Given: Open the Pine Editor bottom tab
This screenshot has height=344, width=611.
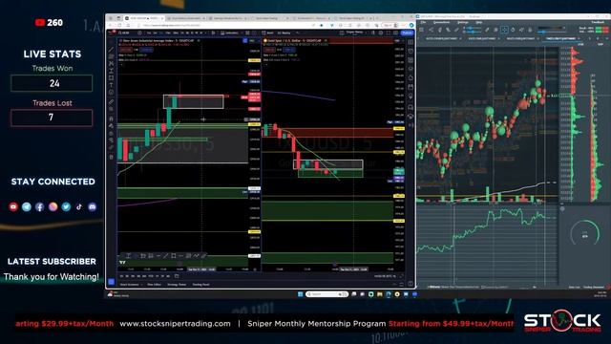Looking at the screenshot, I should coord(155,285).
